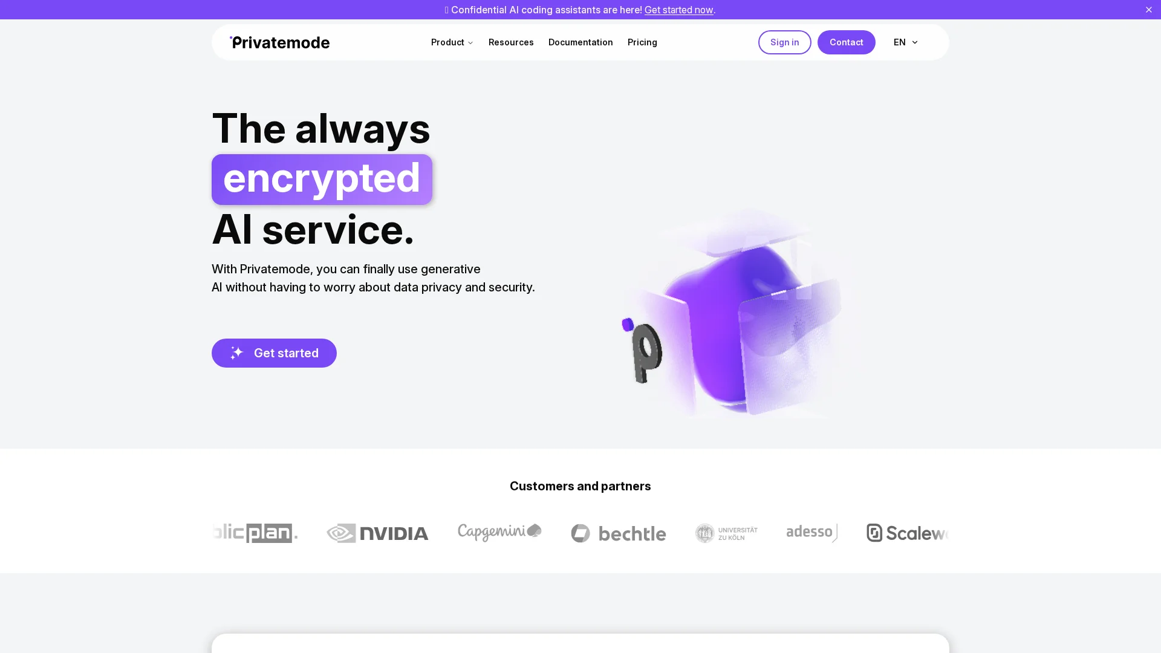Open the EN language selector
The width and height of the screenshot is (1161, 653).
click(x=906, y=42)
